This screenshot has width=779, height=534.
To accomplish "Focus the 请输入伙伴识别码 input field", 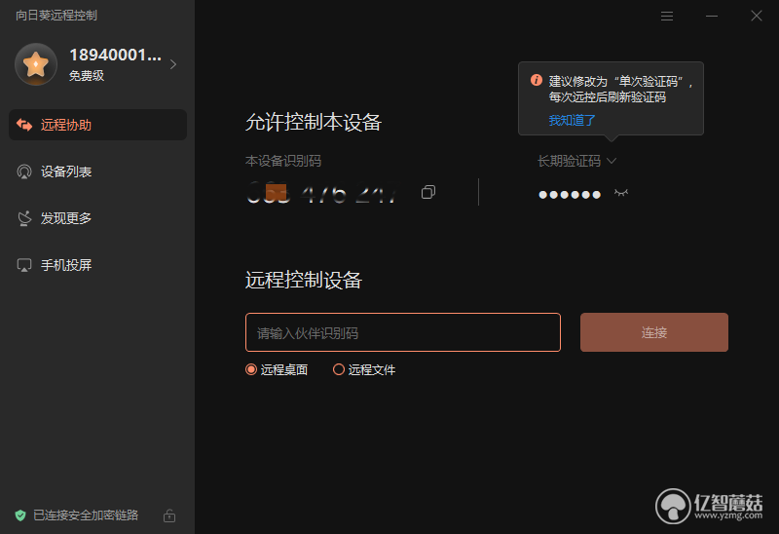I will (403, 332).
